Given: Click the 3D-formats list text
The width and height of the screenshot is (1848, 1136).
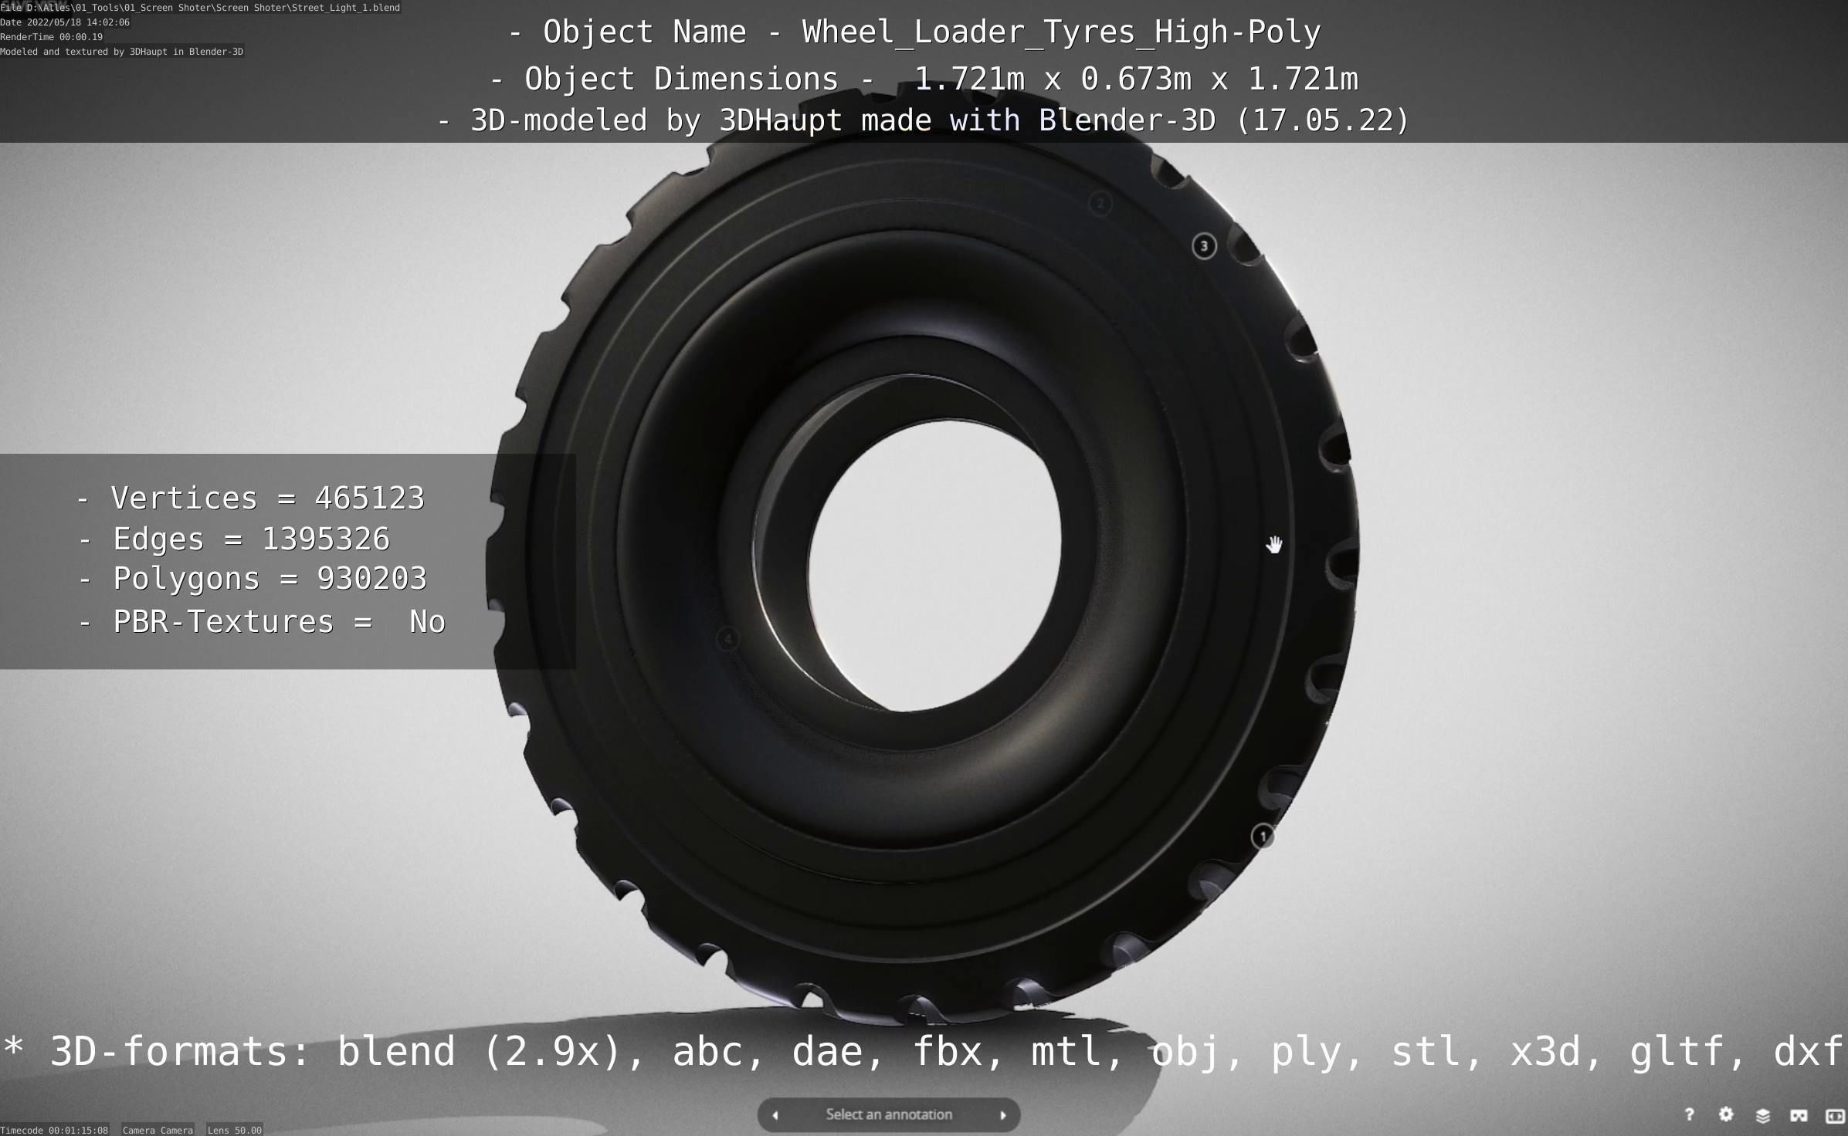Looking at the screenshot, I should point(924,1051).
